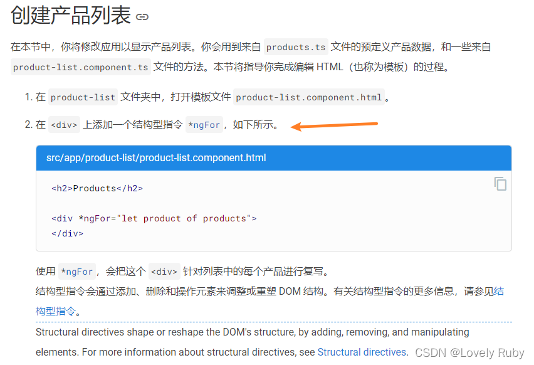Click the closing </div> code line
Screen dimensions: 534x365
coord(68,233)
